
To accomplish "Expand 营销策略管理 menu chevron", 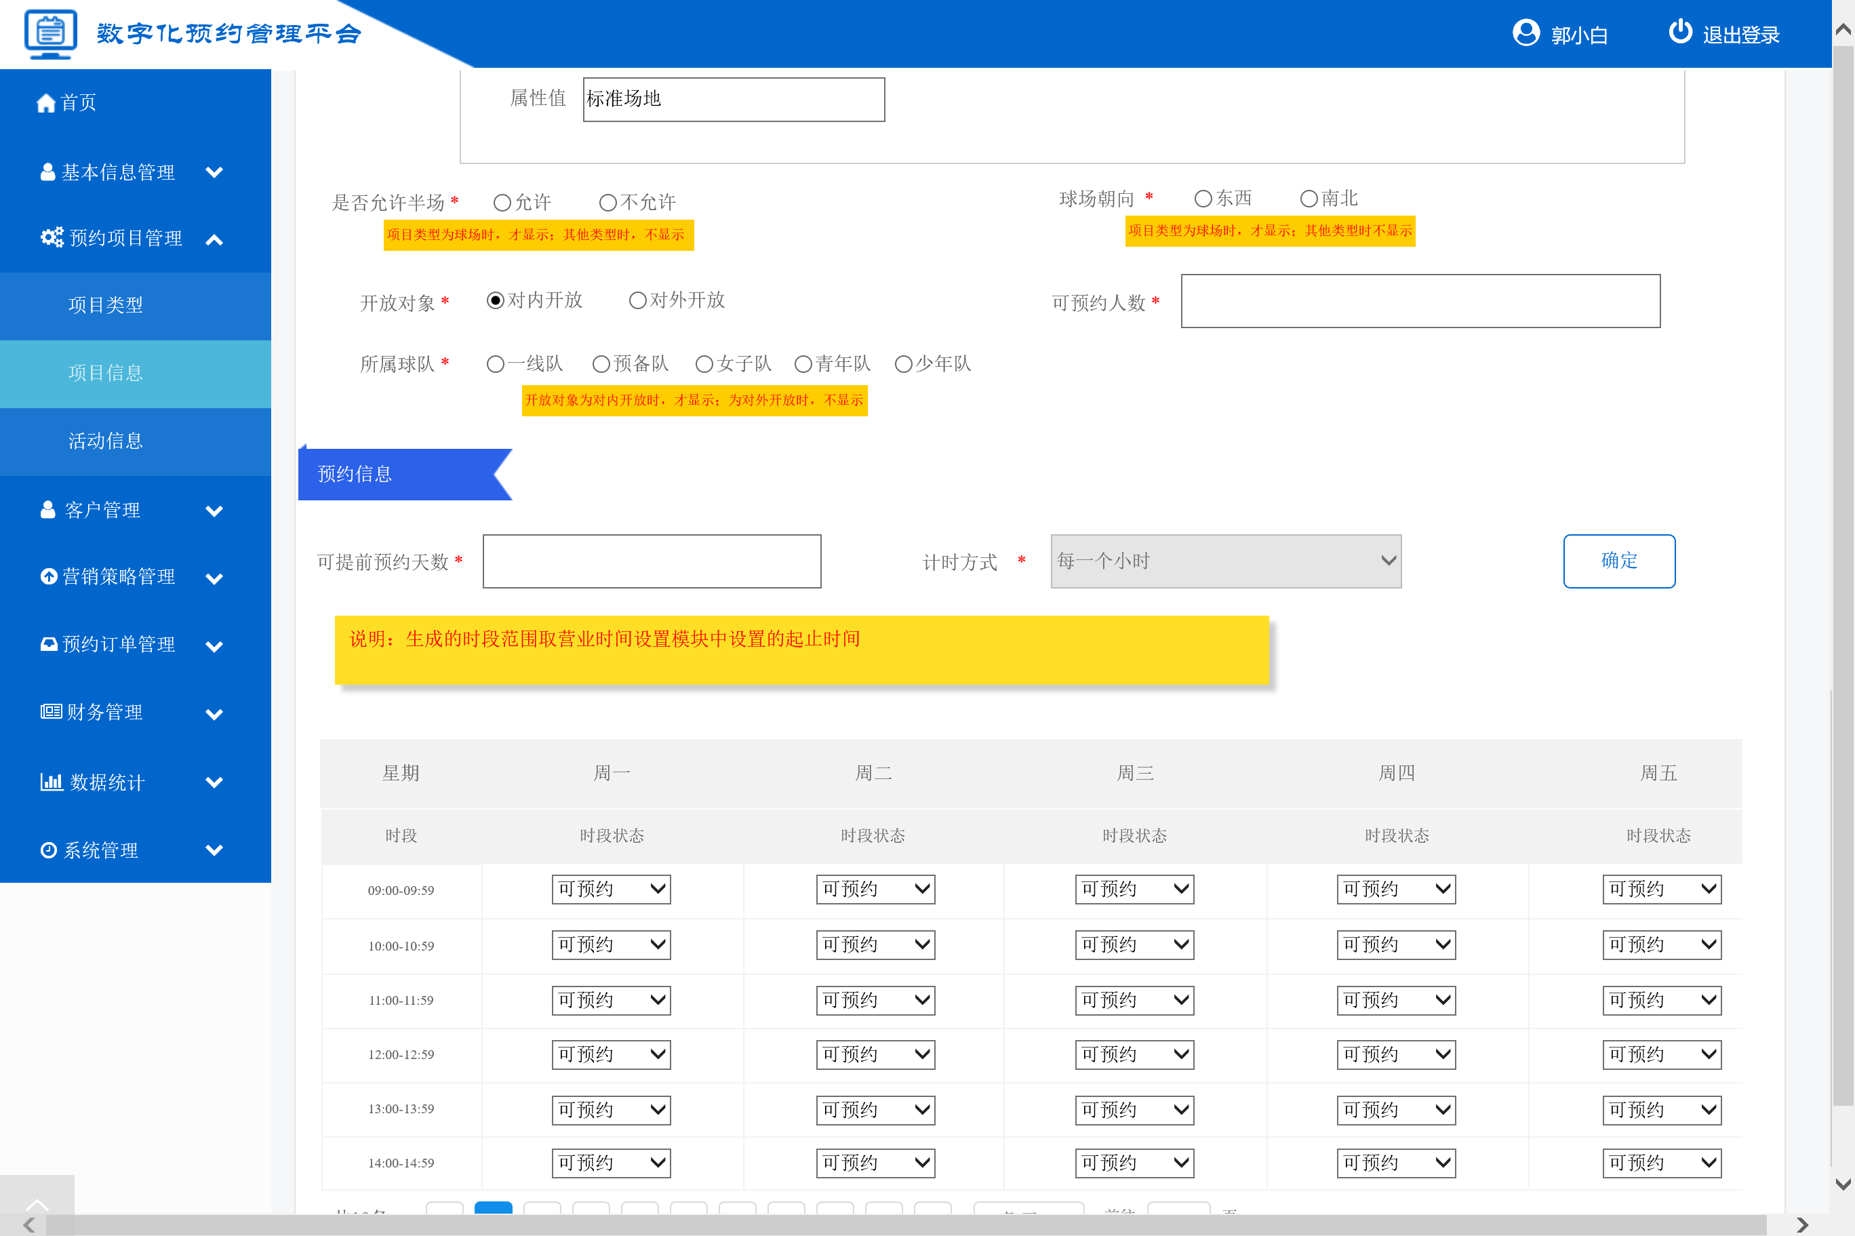I will click(x=214, y=578).
